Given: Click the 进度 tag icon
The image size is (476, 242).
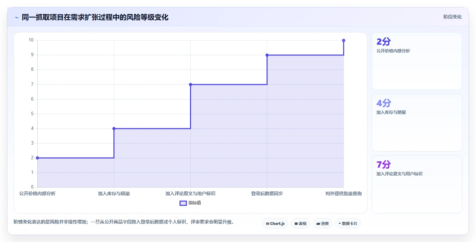Looking at the screenshot, I should pyautogui.click(x=318, y=223).
